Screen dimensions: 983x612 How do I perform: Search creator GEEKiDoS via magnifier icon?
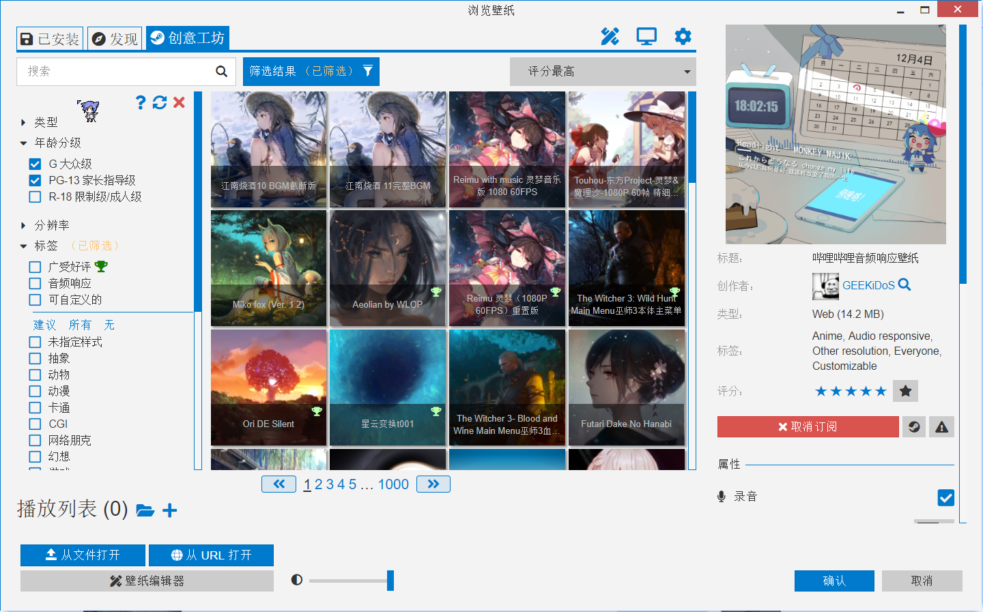click(x=904, y=285)
